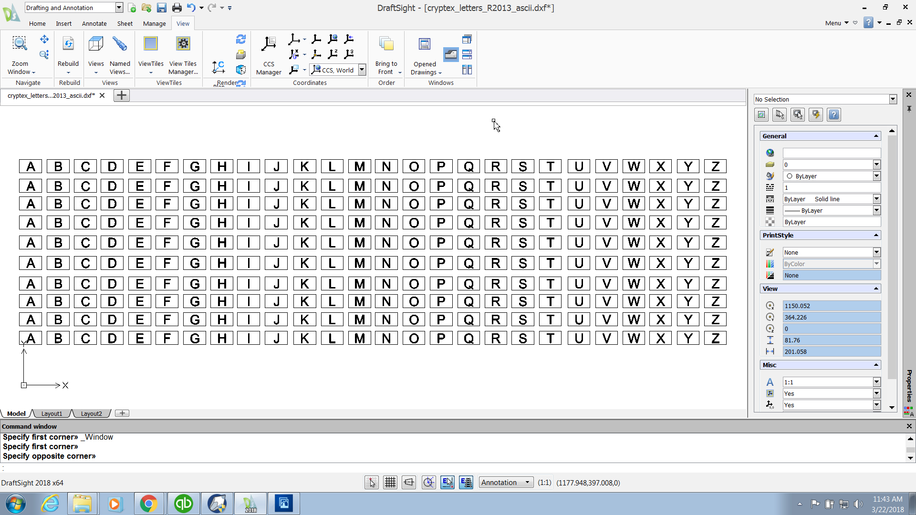This screenshot has height=515, width=916.
Task: Toggle Snap mode in status bar
Action: click(x=371, y=483)
